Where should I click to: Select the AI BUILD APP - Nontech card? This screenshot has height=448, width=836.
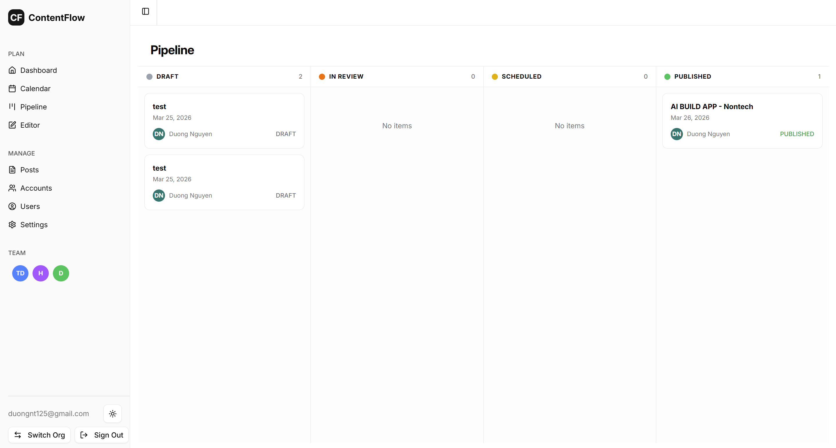coord(742,121)
